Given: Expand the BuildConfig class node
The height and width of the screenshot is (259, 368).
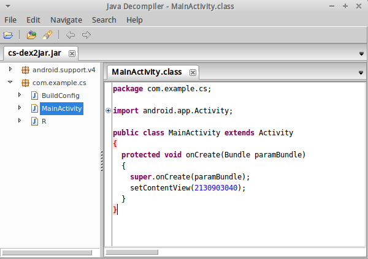Looking at the screenshot, I should point(20,95).
